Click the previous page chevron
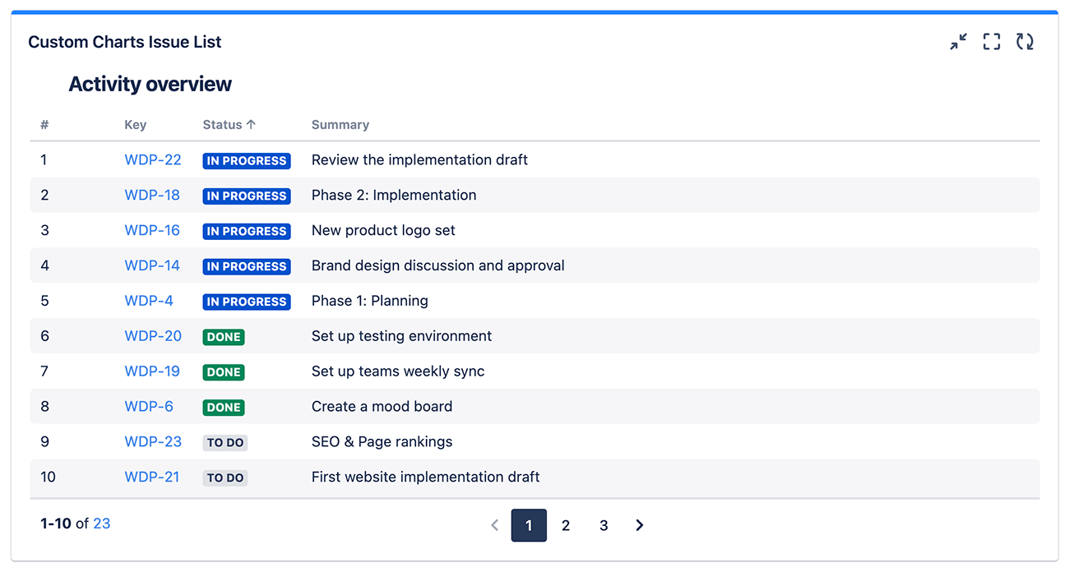 click(494, 525)
